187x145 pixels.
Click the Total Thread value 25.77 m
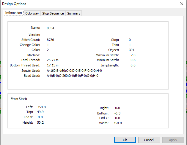(53, 60)
